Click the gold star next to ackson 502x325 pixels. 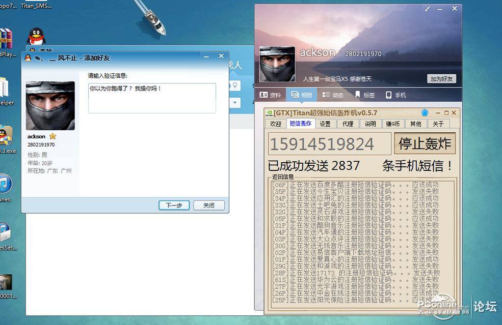pyautogui.click(x=53, y=136)
